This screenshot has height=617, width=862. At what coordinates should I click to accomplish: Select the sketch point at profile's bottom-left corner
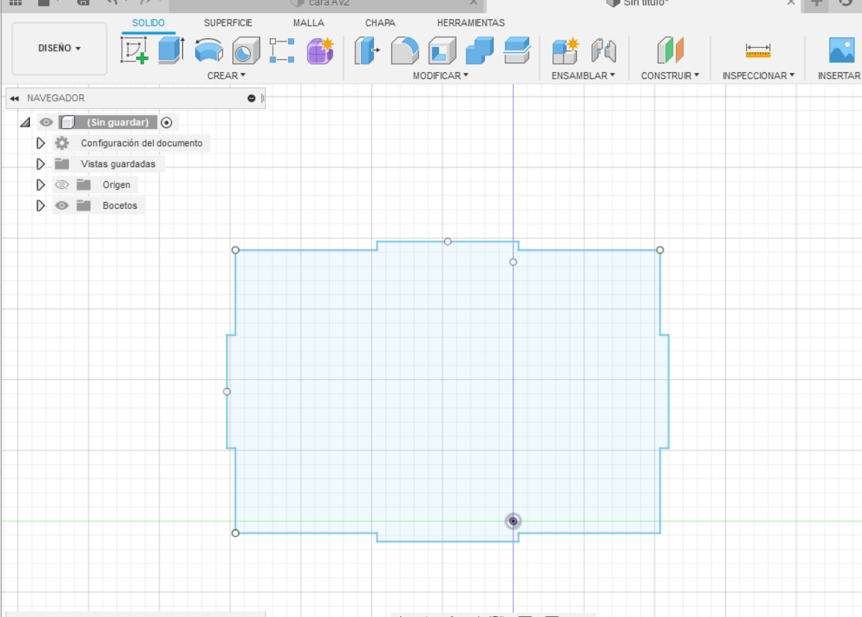[235, 533]
